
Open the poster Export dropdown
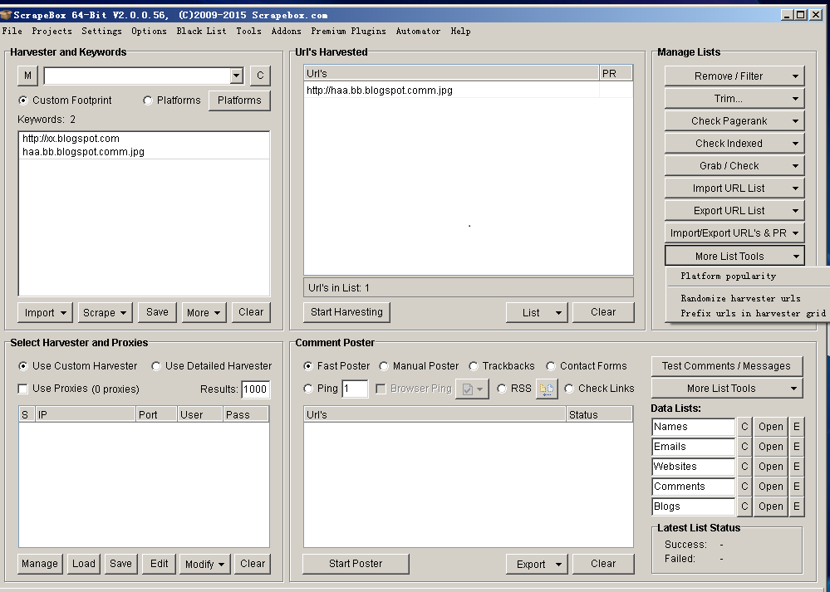coord(537,564)
